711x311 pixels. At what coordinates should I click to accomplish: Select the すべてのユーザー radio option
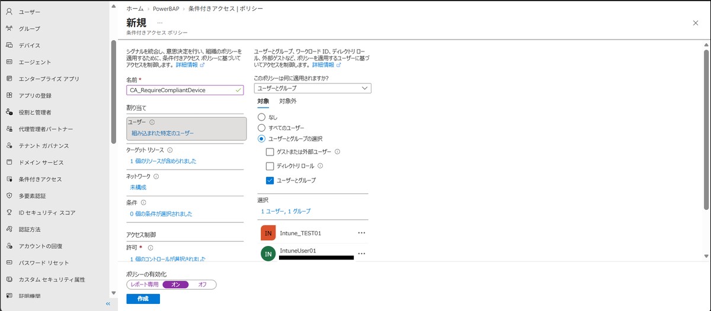(x=261, y=128)
